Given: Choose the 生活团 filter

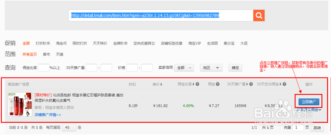Looking at the screenshot, I should [213, 43].
